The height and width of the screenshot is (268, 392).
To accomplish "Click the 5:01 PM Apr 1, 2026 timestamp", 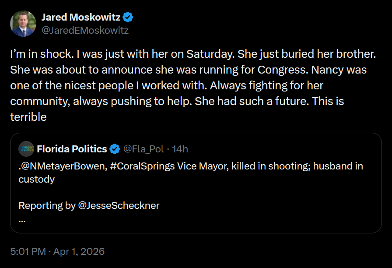I will [57, 251].
